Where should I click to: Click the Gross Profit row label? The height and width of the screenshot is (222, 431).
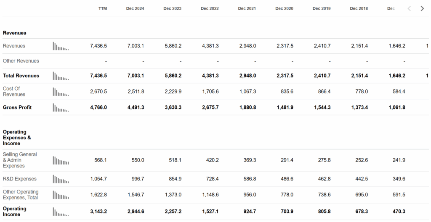[x=17, y=107]
